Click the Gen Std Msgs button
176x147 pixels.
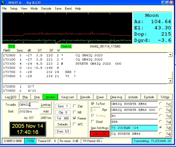99,128
